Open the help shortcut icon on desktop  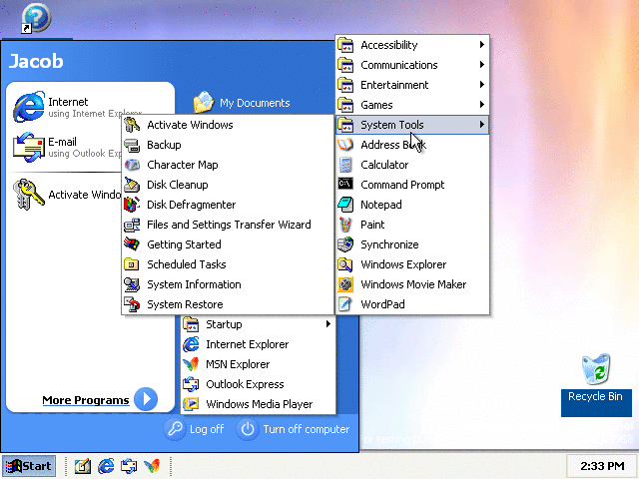(36, 18)
